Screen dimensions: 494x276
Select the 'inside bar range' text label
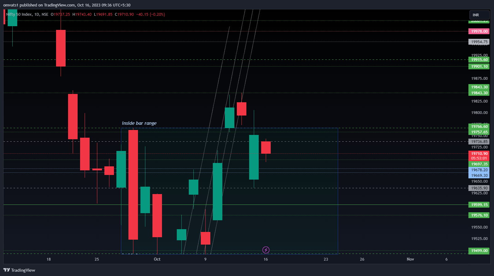pyautogui.click(x=139, y=123)
